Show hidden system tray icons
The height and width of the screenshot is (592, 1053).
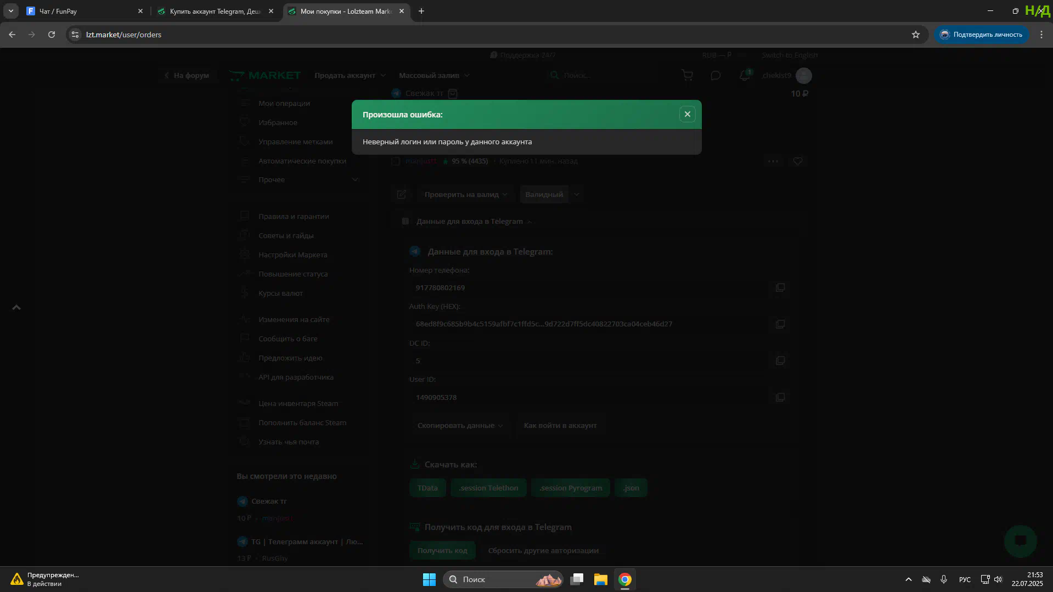click(x=908, y=579)
